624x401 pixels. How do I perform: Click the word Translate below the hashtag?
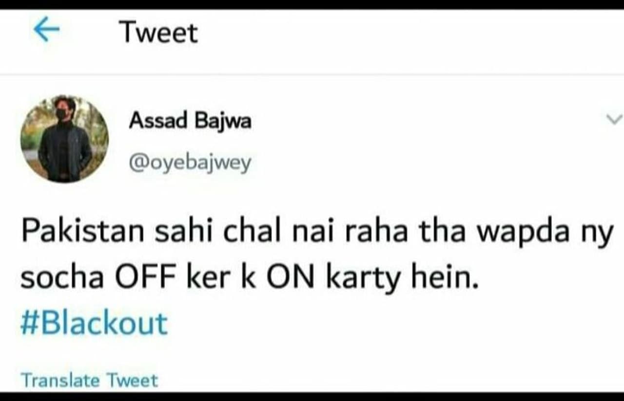(60, 380)
